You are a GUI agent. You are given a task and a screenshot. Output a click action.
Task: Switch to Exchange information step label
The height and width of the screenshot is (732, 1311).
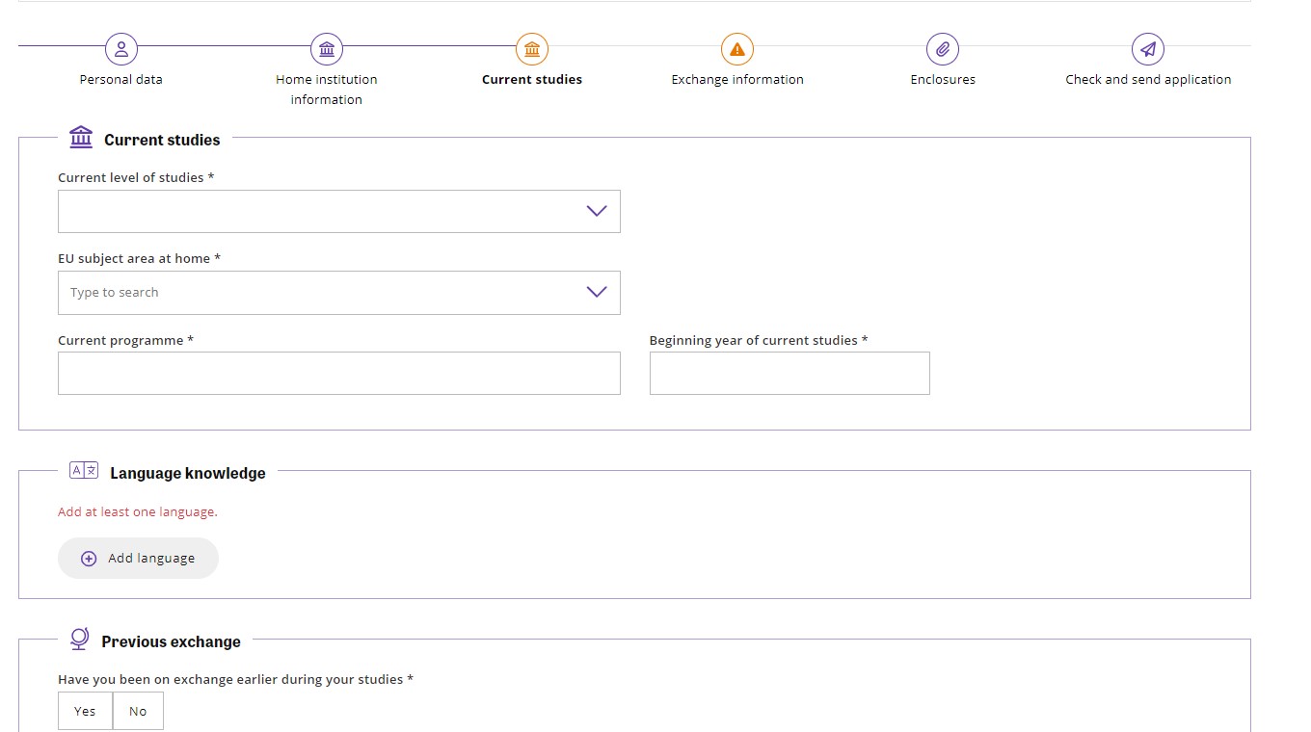(x=737, y=79)
